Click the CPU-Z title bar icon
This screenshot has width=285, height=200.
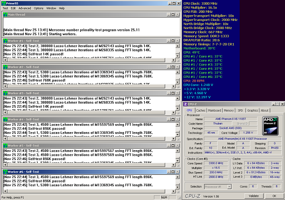(x=185, y=104)
